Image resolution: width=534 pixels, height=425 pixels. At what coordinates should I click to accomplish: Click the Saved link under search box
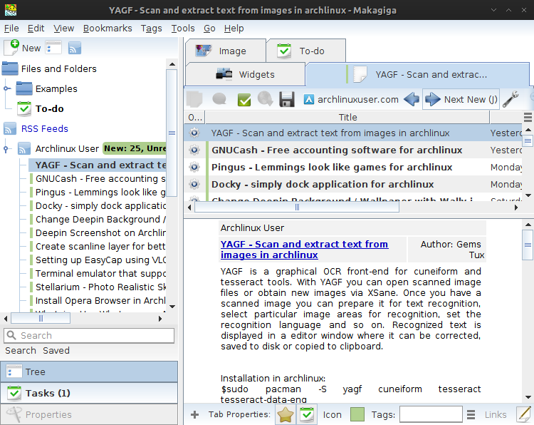tap(56, 350)
